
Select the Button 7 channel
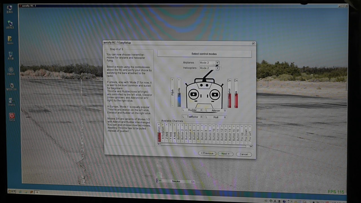pyautogui.click(x=202, y=134)
